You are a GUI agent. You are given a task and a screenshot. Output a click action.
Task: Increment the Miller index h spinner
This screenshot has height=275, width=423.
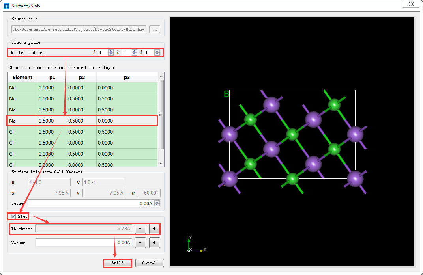click(110, 51)
